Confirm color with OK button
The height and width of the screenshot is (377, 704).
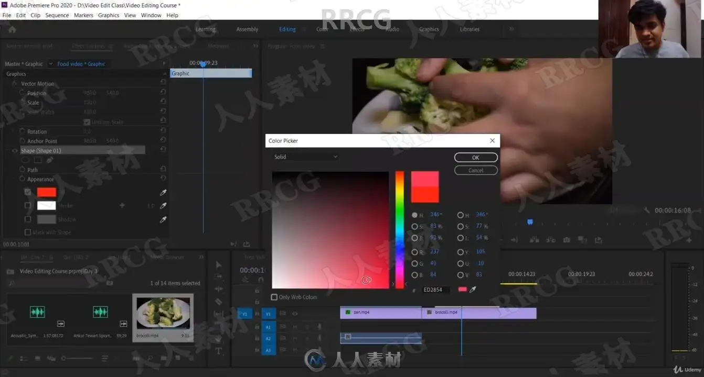coord(476,158)
